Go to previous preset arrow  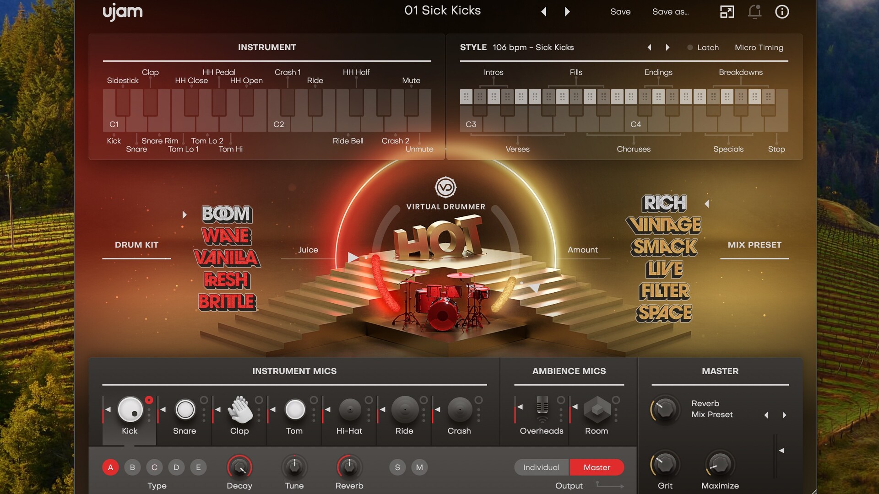pyautogui.click(x=544, y=12)
